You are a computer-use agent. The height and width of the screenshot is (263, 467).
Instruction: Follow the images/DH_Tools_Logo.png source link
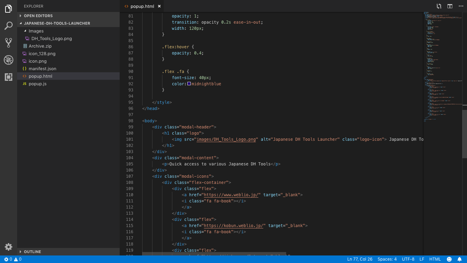pyautogui.click(x=226, y=139)
